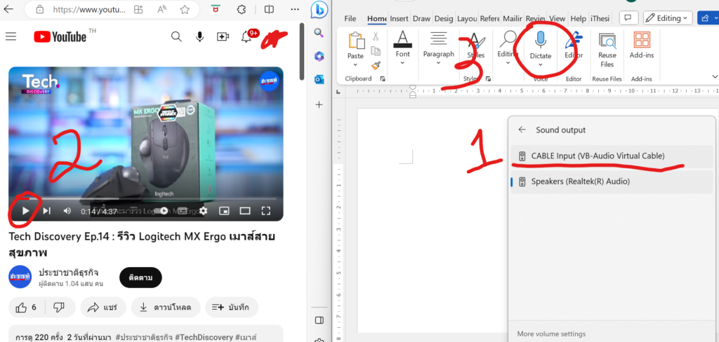
Task: Open Dictate dropdown arrow
Action: pos(541,64)
